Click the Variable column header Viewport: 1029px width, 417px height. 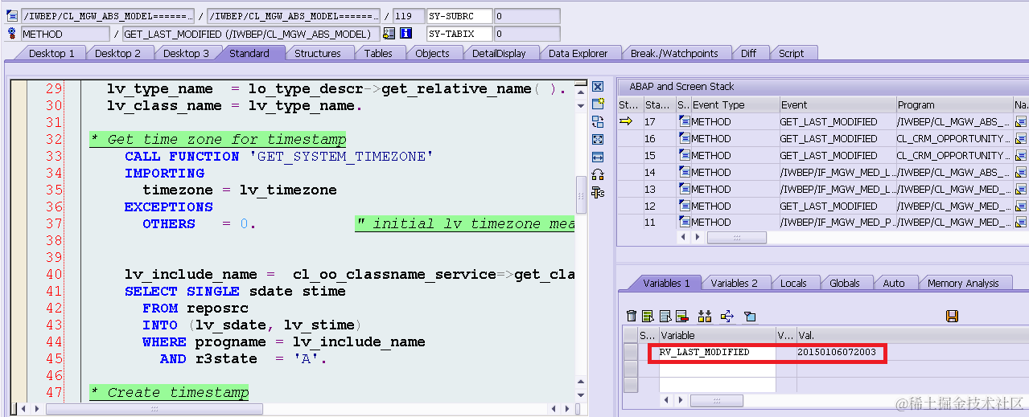click(717, 335)
